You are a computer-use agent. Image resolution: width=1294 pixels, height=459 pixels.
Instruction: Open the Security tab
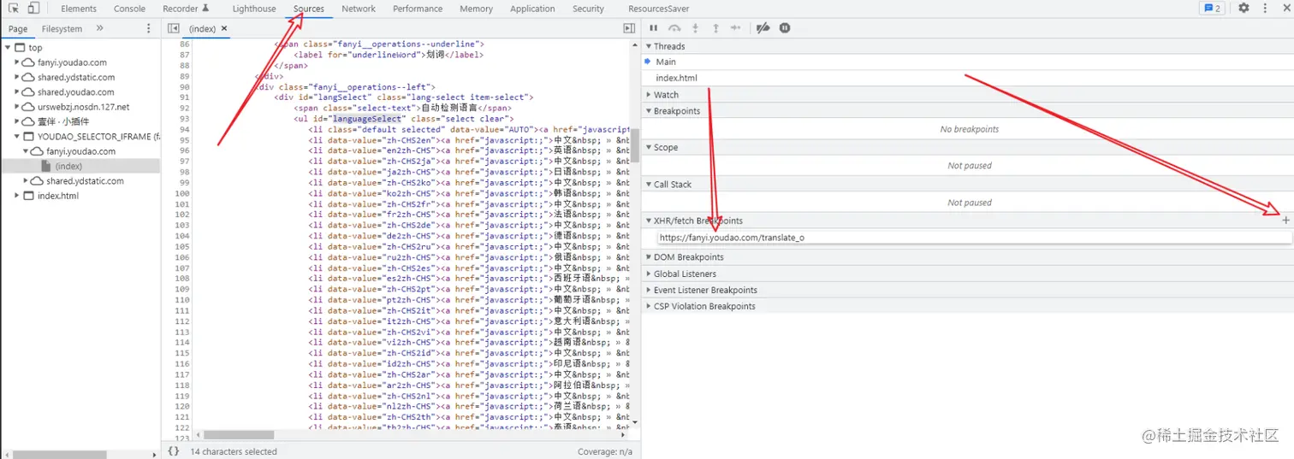(588, 9)
